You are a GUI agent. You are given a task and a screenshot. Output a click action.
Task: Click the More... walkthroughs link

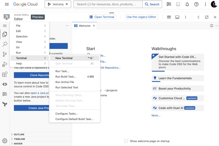click(x=156, y=116)
